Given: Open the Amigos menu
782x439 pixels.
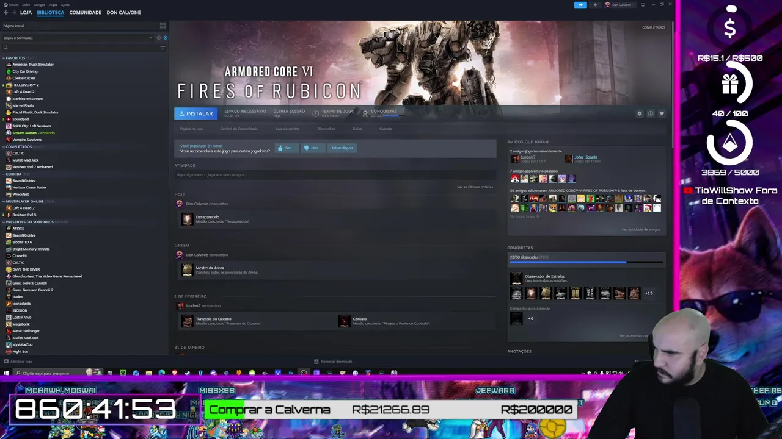Looking at the screenshot, I should (39, 5).
